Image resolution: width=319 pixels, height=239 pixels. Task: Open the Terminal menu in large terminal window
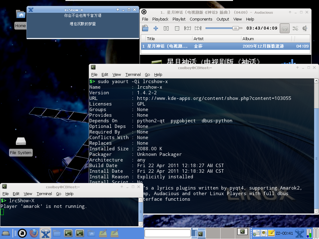pos(133,75)
